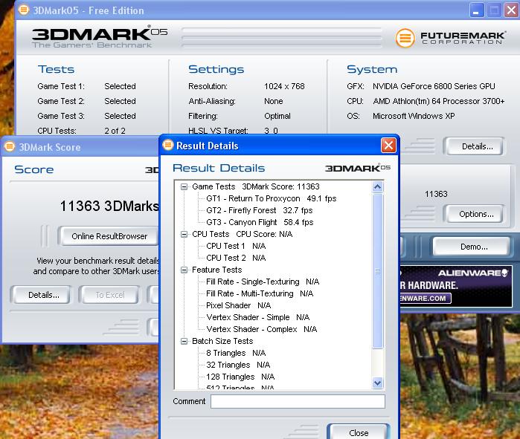Export score with To Excel button

110,295
